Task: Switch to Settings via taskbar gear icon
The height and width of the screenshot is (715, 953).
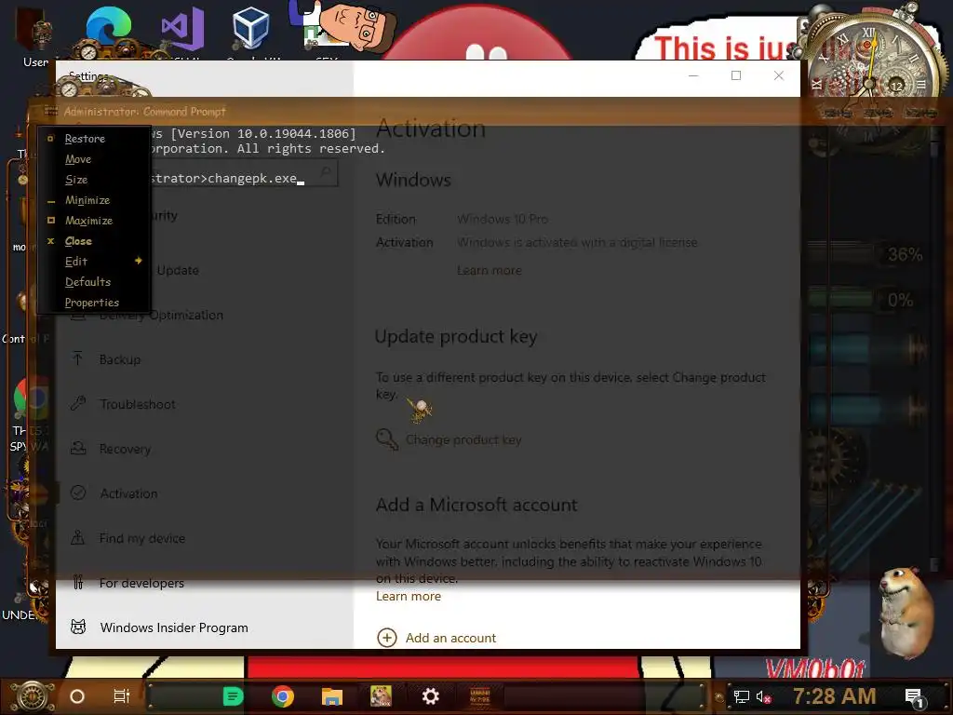Action: click(x=430, y=696)
